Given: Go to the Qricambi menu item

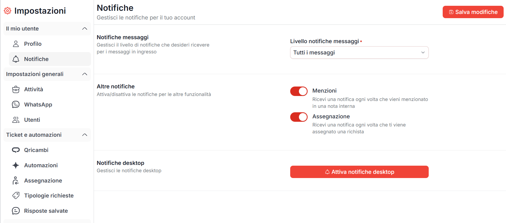Looking at the screenshot, I should click(x=36, y=150).
